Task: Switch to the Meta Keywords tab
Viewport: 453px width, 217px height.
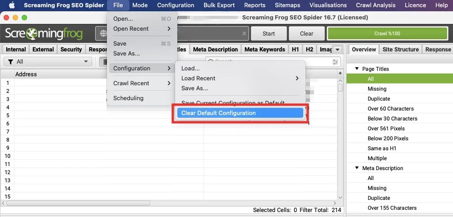Action: 265,50
